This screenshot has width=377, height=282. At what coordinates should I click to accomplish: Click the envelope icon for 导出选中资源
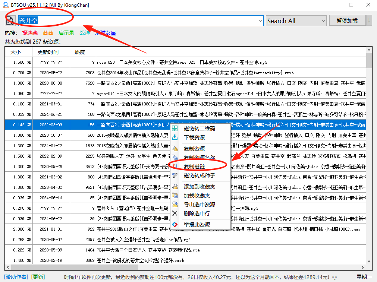point(175,205)
